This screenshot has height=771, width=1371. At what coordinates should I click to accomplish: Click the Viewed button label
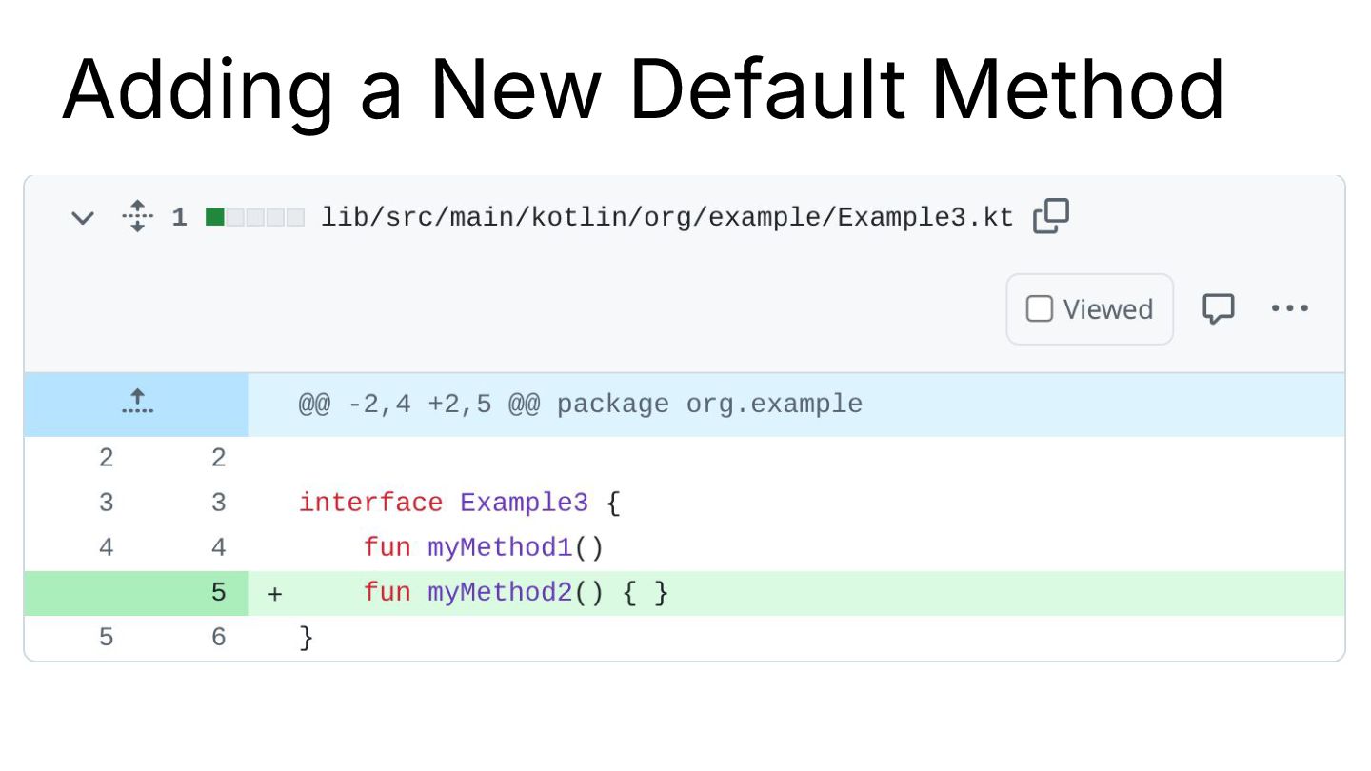[1107, 309]
